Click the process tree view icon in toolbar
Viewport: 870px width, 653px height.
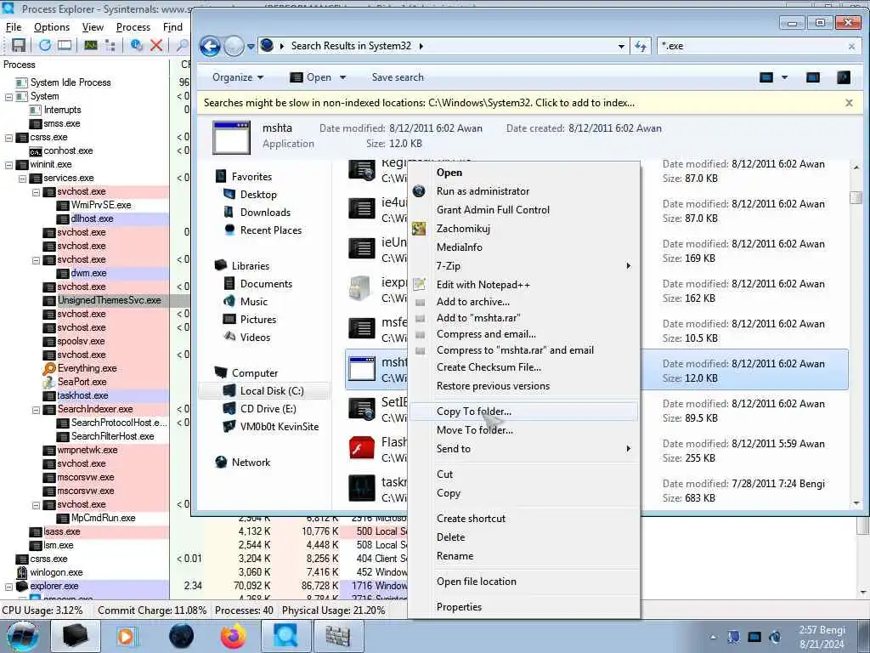110,46
